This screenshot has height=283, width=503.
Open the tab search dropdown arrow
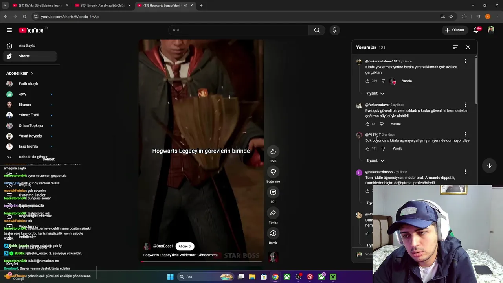pos(5,6)
